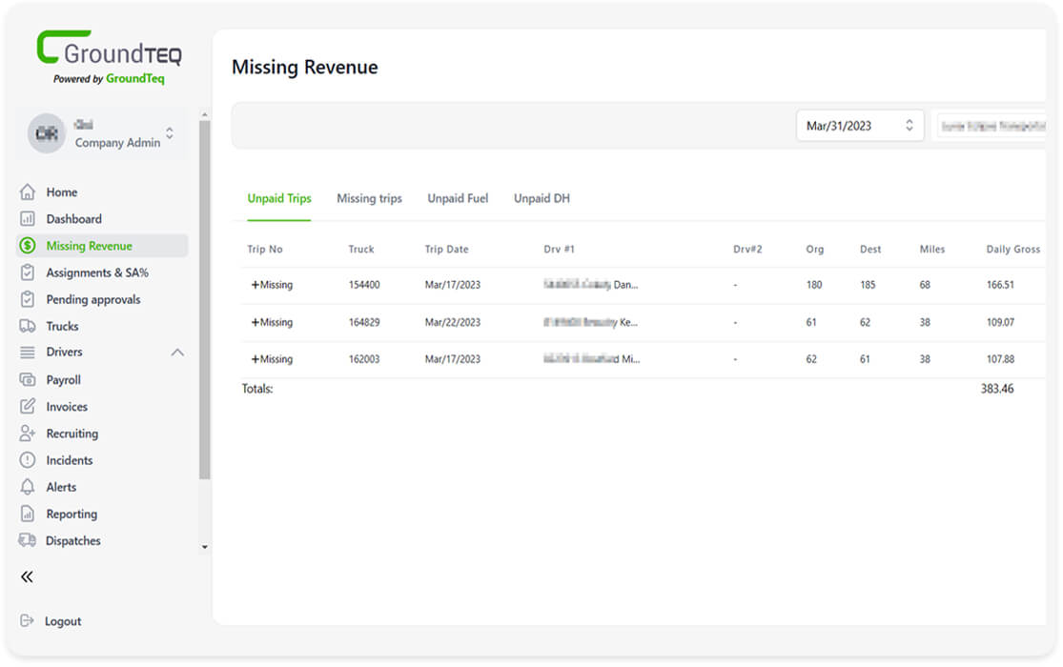Click the Trucks icon in sidebar
The image size is (1063, 667).
(x=27, y=326)
